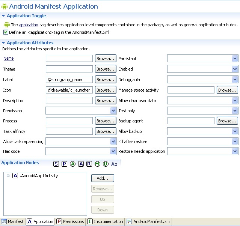Screen dimensions: 240x226
Task: Browse for the Label resource
Action: (x=106, y=80)
